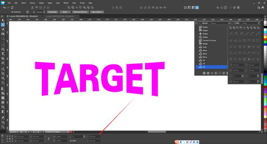Screen dimensions: 267x144
Task: Open the Panels menu
Action: [x=82, y=3]
